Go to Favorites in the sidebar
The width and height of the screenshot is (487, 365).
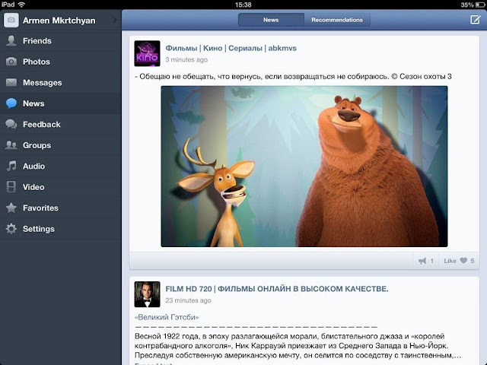[61, 208]
